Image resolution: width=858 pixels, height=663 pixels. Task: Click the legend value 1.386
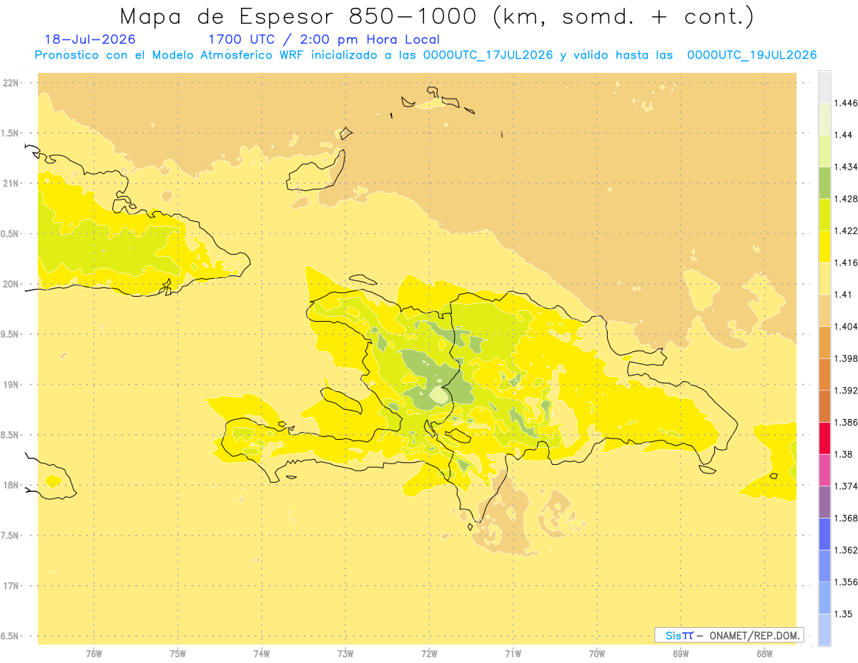point(845,422)
